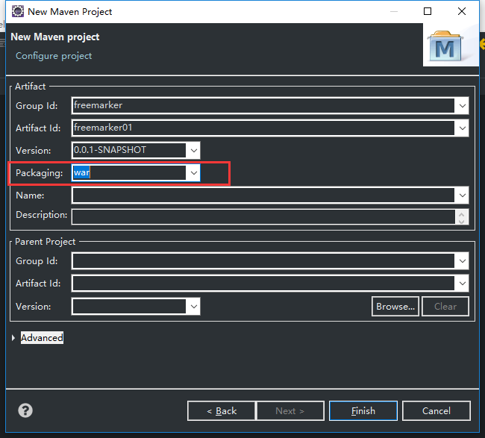Click the Next button
This screenshot has width=485, height=438.
tap(290, 411)
